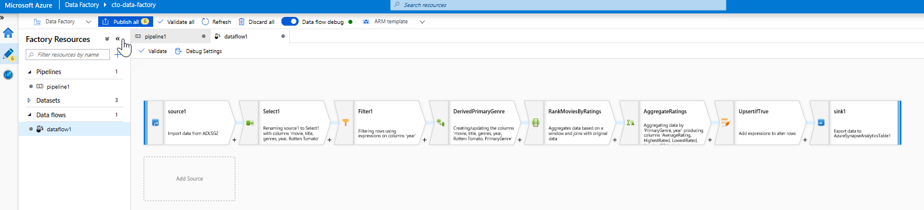The width and height of the screenshot is (924, 210).
Task: Click the sink1 transformation icon
Action: [x=821, y=123]
